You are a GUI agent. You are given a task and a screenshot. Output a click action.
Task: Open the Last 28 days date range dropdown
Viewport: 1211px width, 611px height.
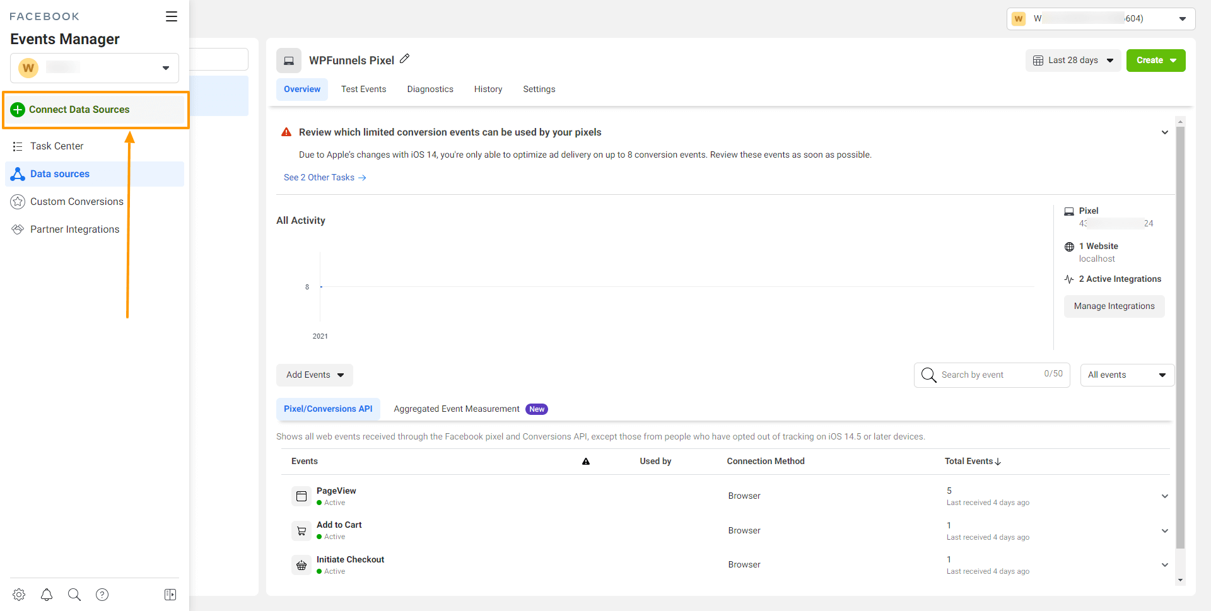[x=1074, y=61]
